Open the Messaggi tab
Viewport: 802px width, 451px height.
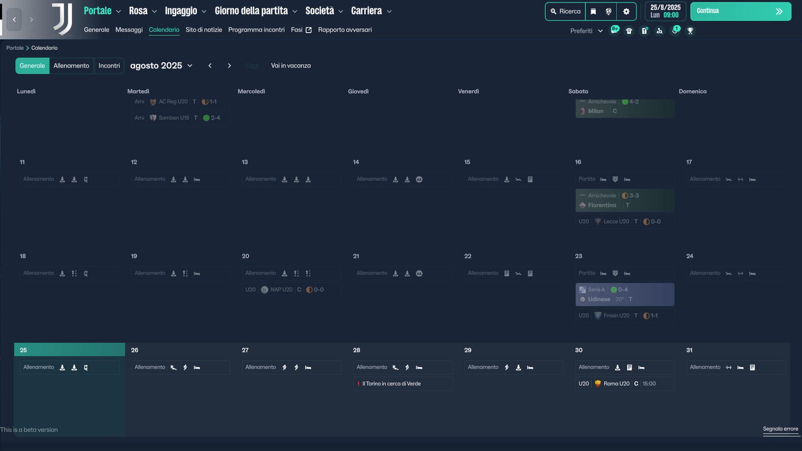[x=129, y=30]
